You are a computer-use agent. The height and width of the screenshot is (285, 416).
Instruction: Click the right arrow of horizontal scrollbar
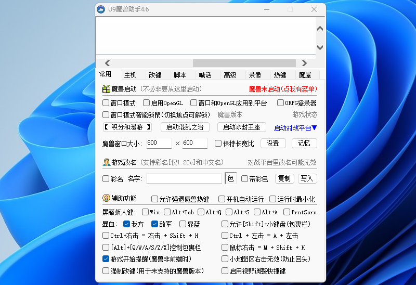pos(304,63)
